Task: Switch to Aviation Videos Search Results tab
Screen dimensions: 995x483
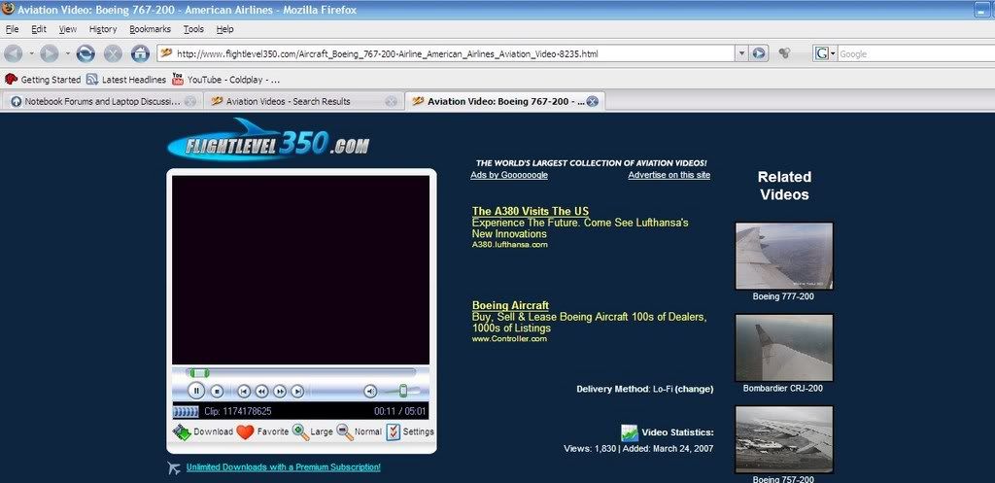Action: (289, 101)
